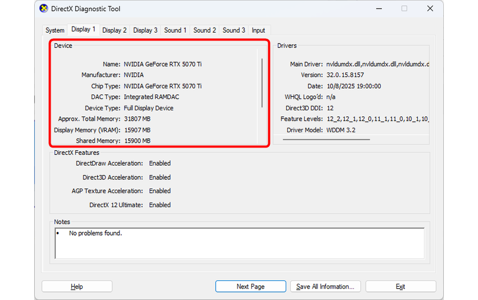The height and width of the screenshot is (300, 478).
Task: Click the Chip Type value RTX 5070 Ti
Action: (x=162, y=86)
